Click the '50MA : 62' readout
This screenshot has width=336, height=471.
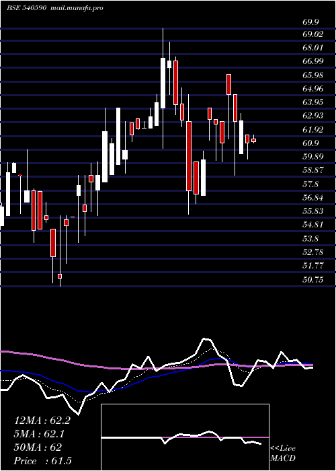point(38,447)
